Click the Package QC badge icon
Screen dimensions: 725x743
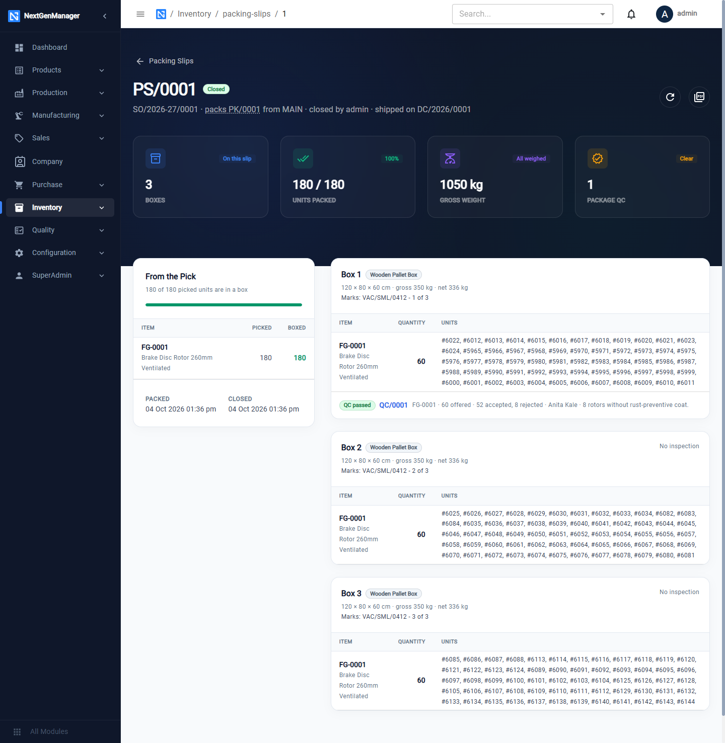(598, 158)
